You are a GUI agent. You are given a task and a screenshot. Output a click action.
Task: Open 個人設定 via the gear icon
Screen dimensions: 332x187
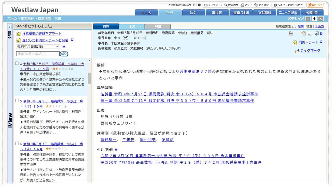tap(256, 5)
